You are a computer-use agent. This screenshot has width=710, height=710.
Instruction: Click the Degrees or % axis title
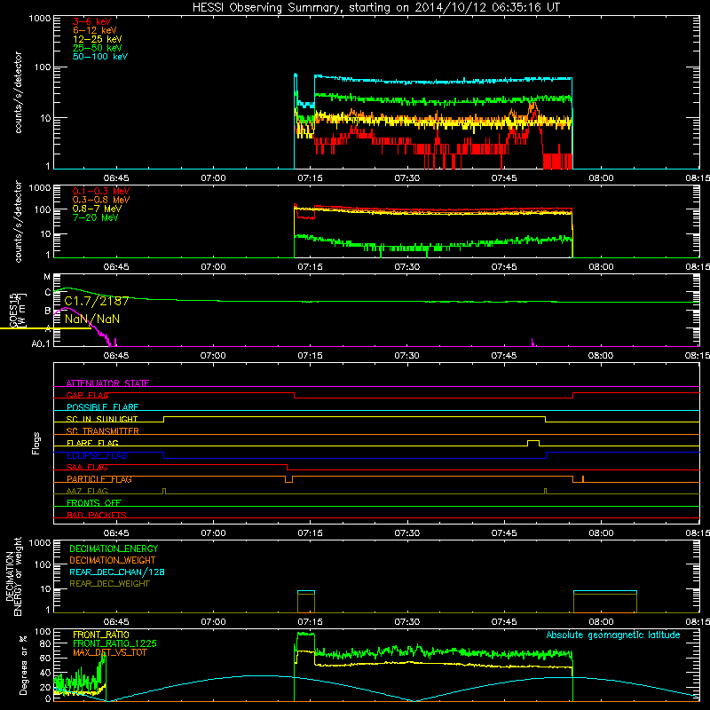coord(23,665)
